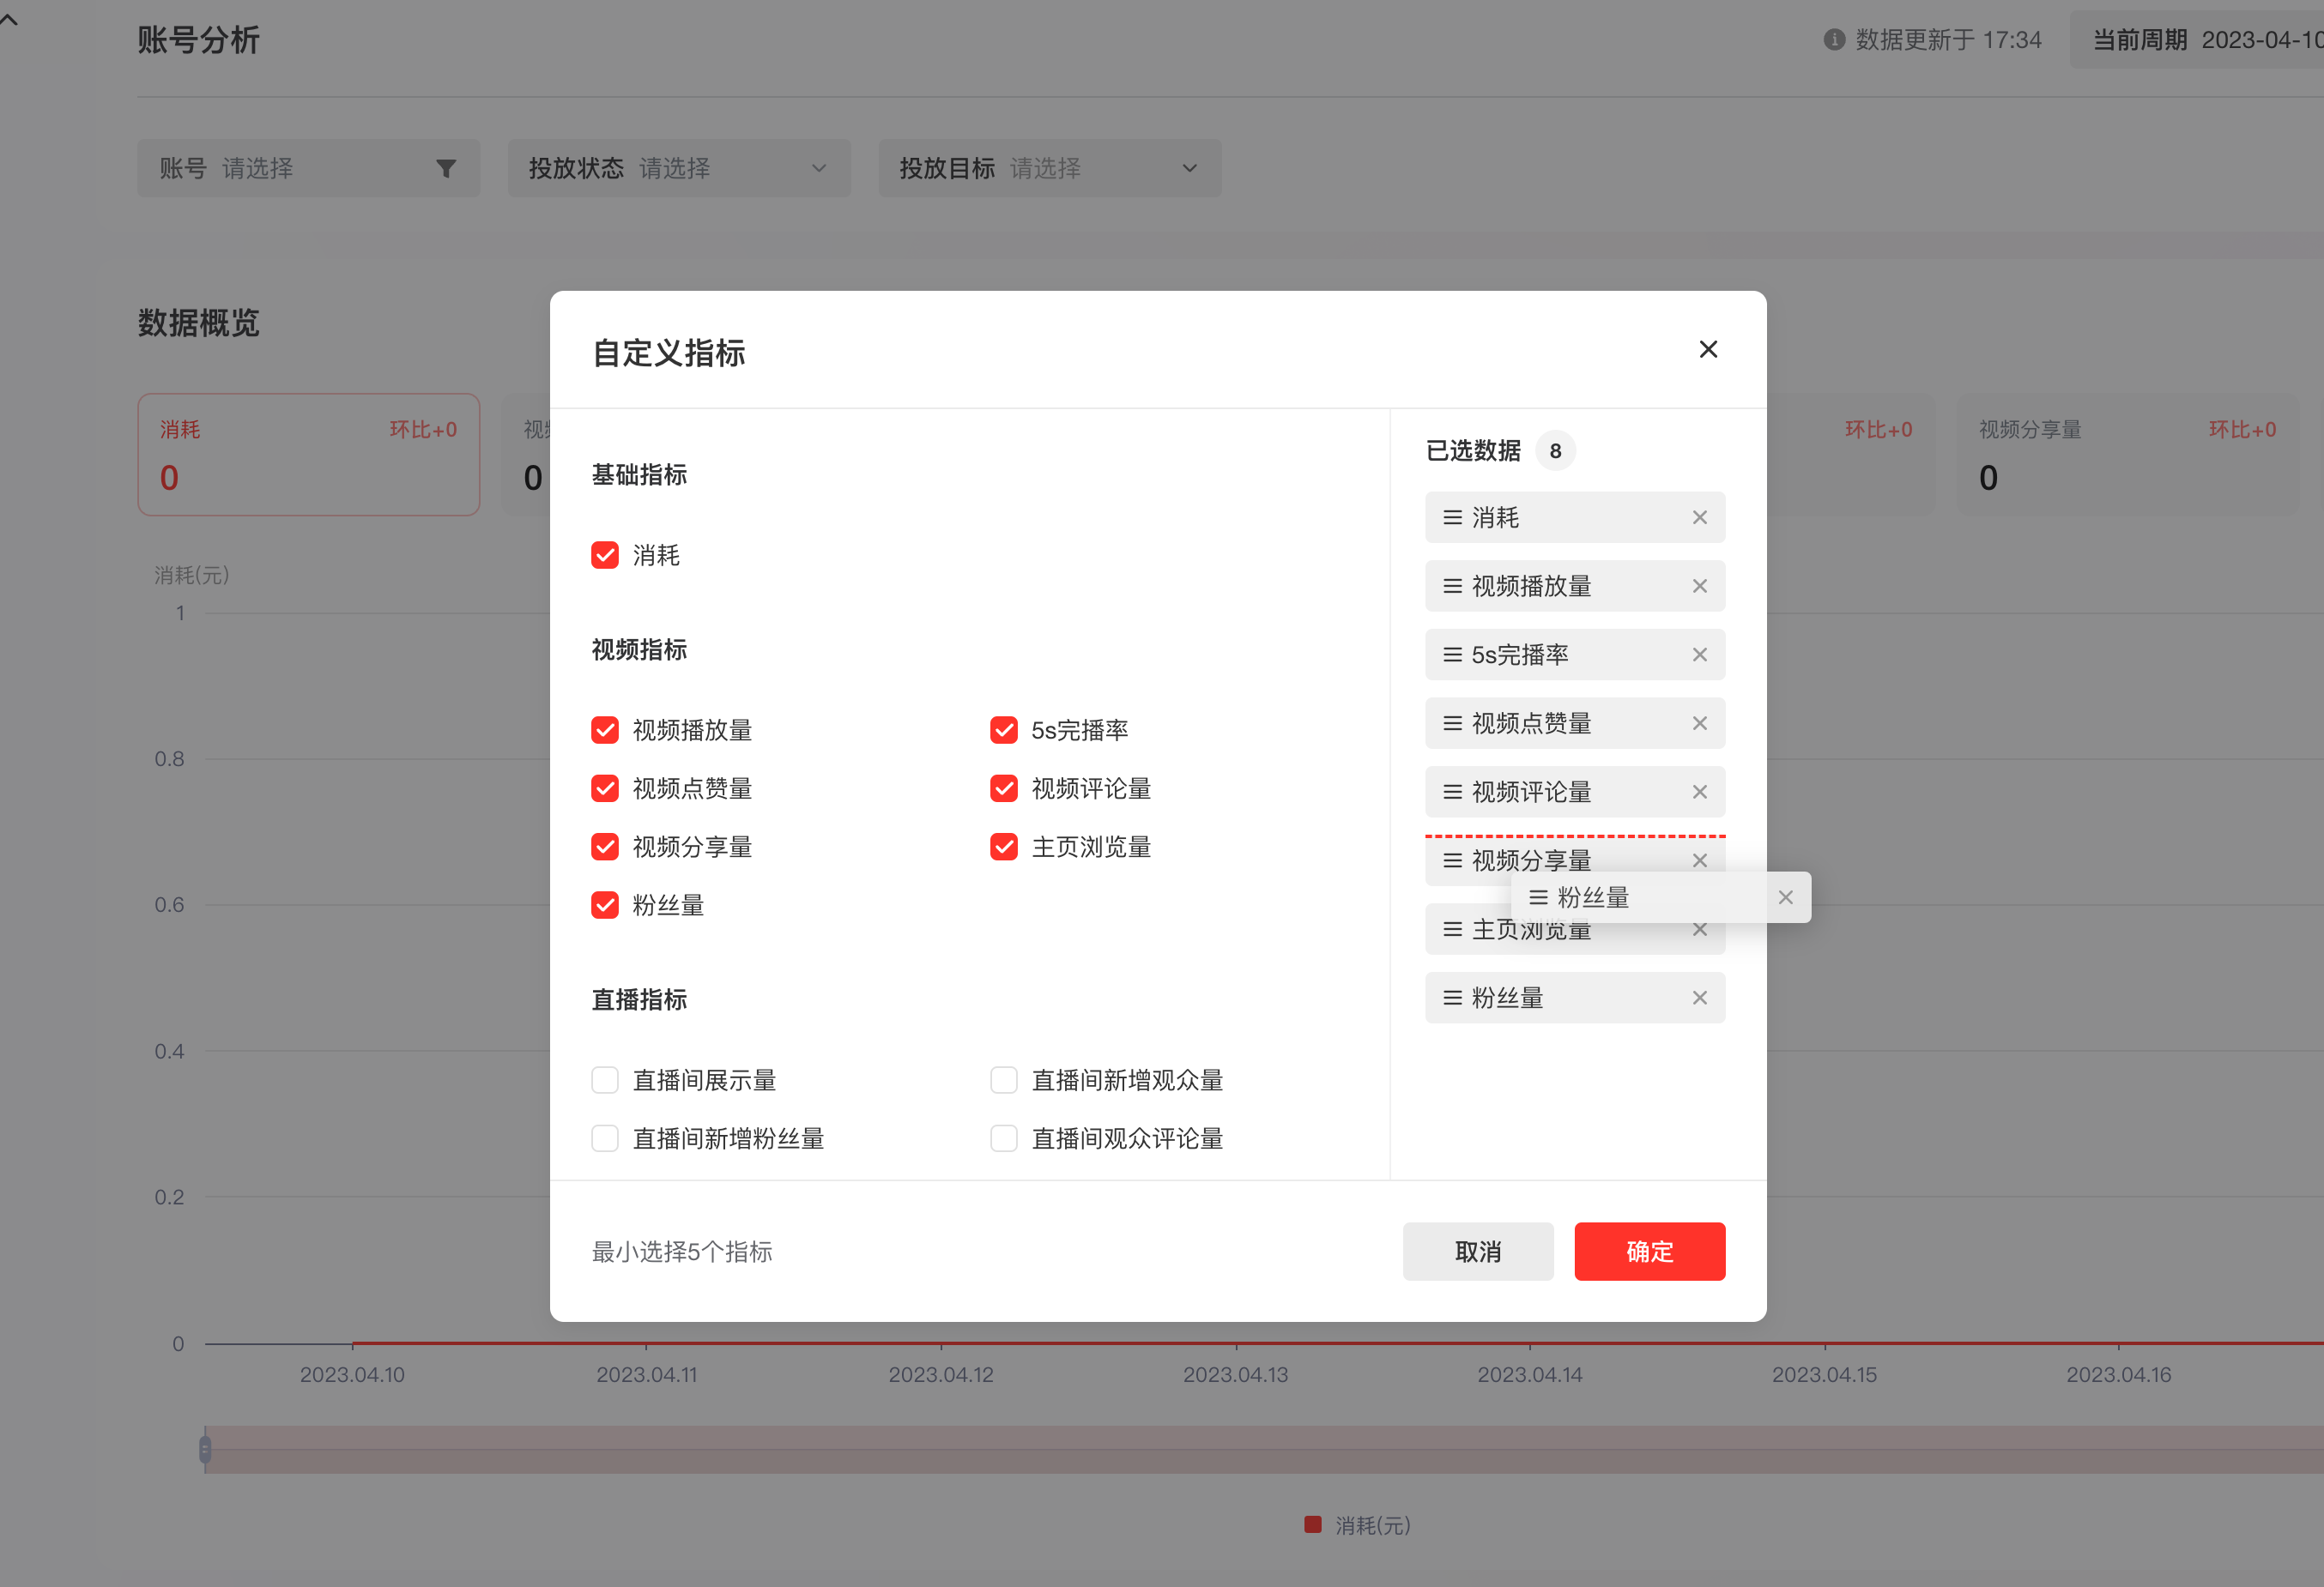
Task: Remove 视频播放量 from selected list
Action: [1699, 587]
